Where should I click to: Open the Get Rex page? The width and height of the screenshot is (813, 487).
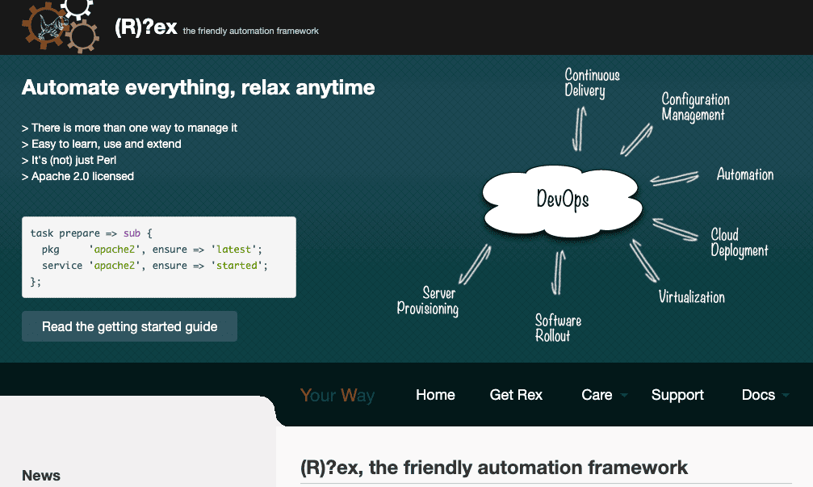pyautogui.click(x=516, y=395)
